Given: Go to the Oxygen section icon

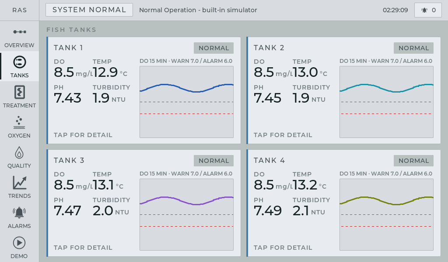Looking at the screenshot, I should [x=19, y=122].
